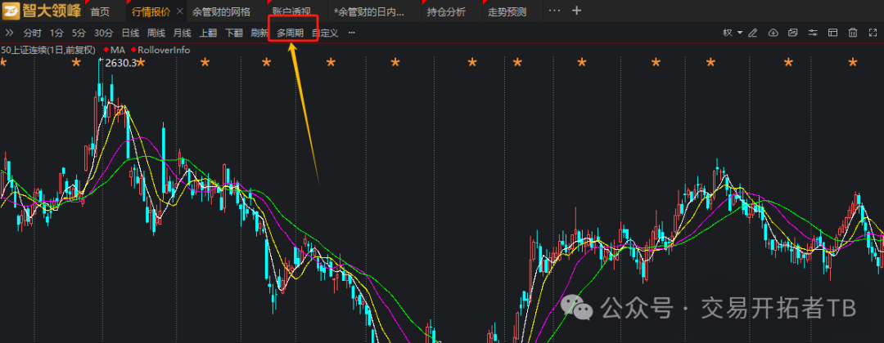This screenshot has width=884, height=343.
Task: Add a new tab with the plus icon
Action: (576, 11)
